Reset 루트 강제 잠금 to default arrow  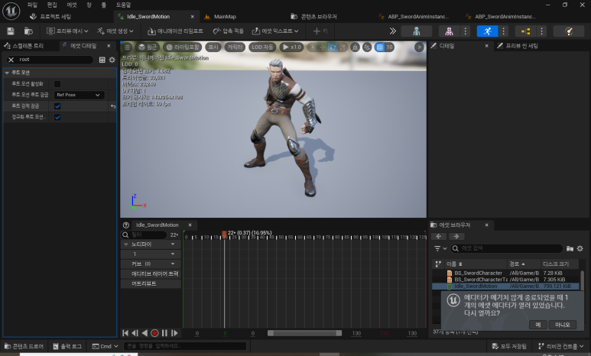coord(113,106)
